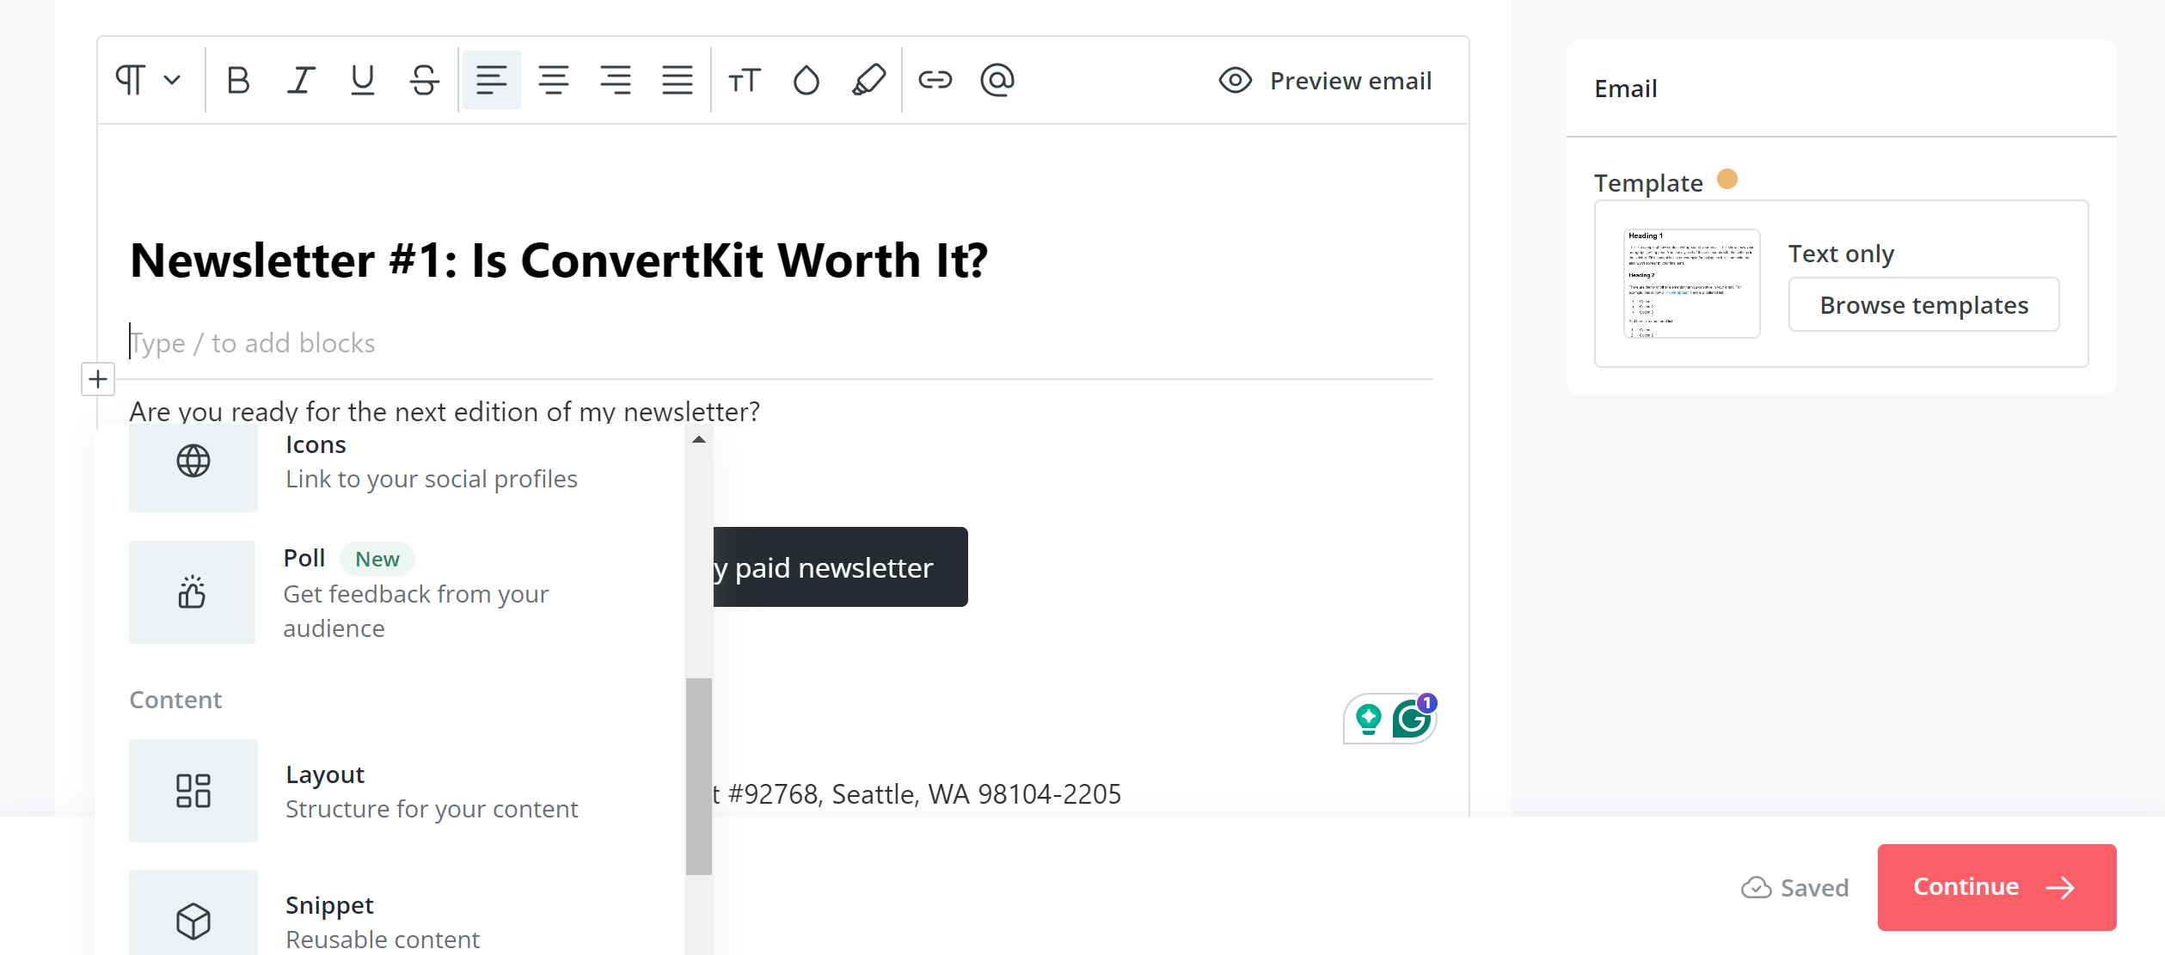Click the block menu scrollbar thumb
The image size is (2165, 955).
699,776
